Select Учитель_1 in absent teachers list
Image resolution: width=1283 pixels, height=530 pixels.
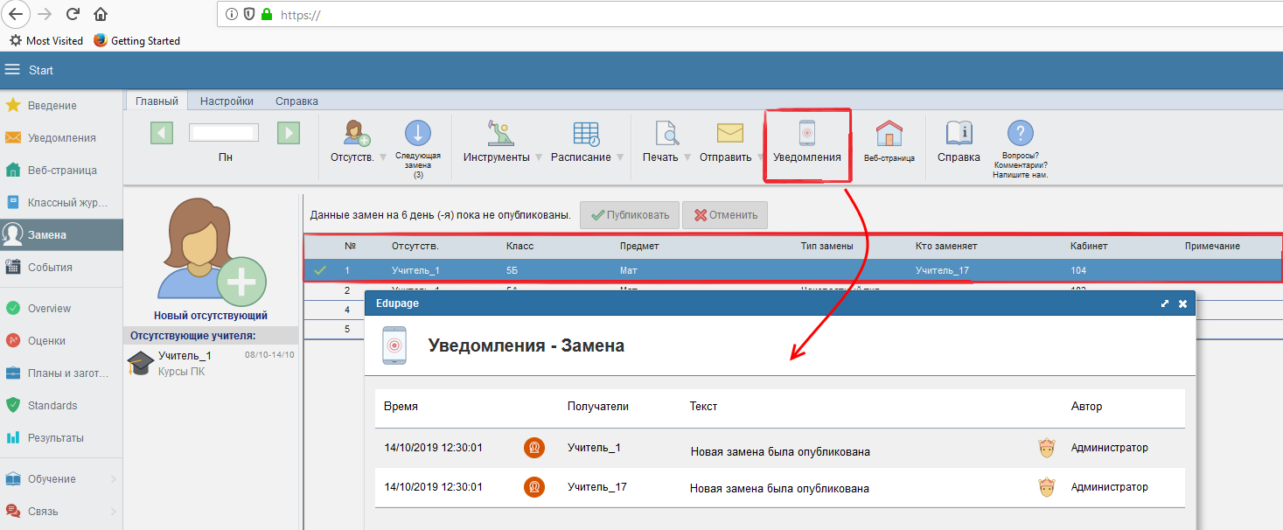(x=185, y=356)
